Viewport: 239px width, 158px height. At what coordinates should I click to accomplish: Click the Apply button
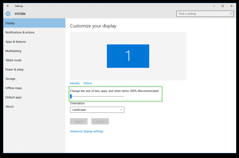click(x=79, y=121)
